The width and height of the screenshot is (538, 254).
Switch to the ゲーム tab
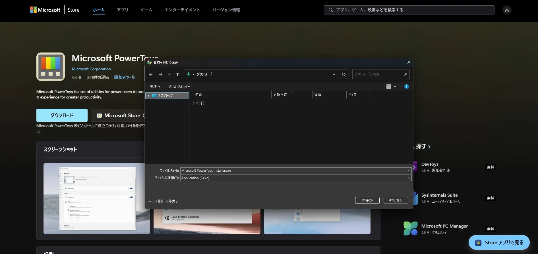pyautogui.click(x=146, y=10)
